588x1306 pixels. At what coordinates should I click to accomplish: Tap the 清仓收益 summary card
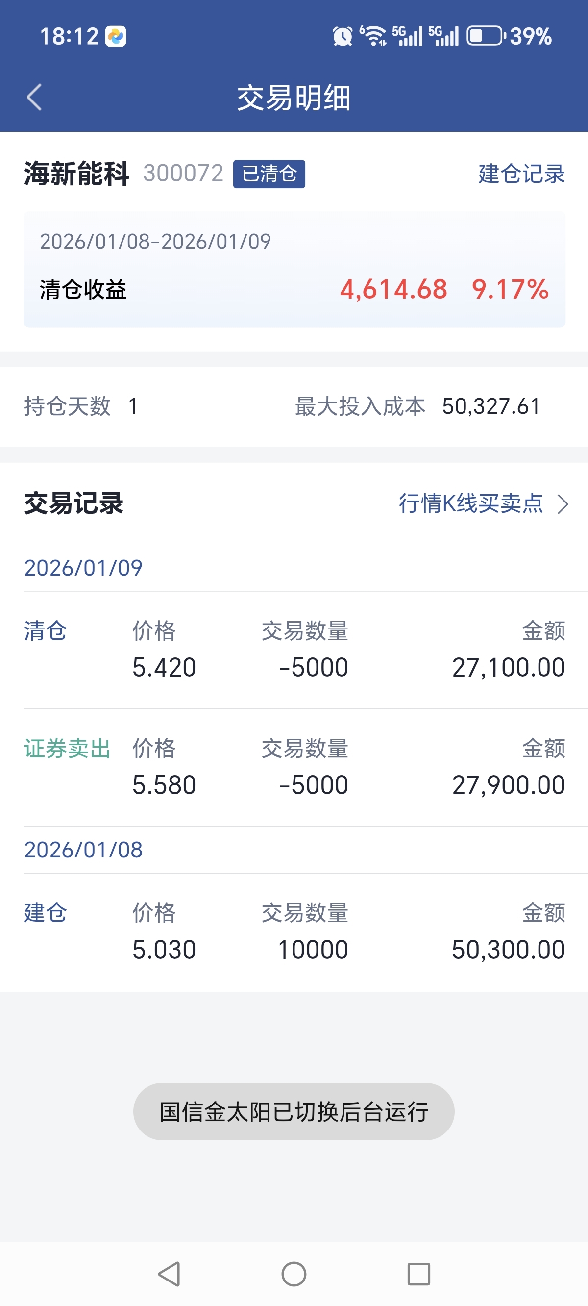point(294,269)
